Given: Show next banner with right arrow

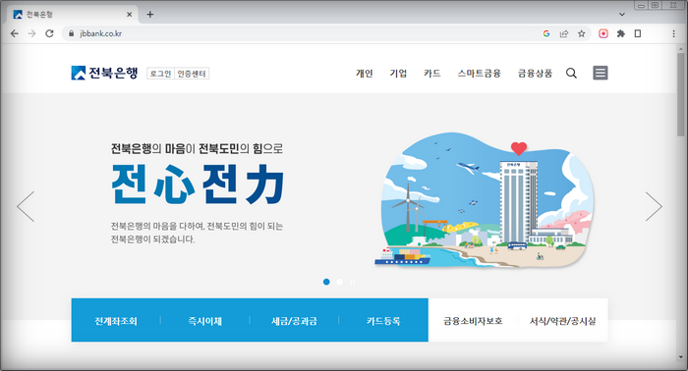Looking at the screenshot, I should coord(654,206).
